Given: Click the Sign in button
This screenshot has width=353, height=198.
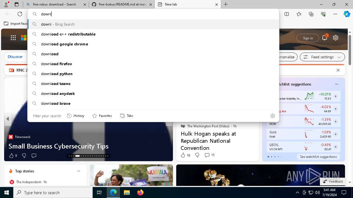Looking at the screenshot, I should 308,38.
